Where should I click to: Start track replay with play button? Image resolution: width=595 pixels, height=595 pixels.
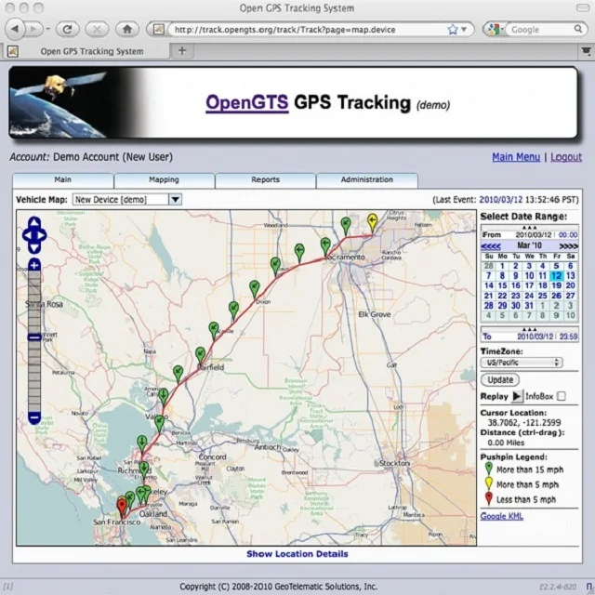tap(517, 396)
